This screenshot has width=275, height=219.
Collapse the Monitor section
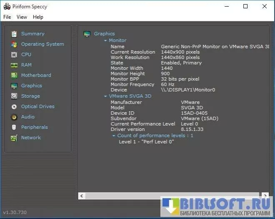pos(105,41)
